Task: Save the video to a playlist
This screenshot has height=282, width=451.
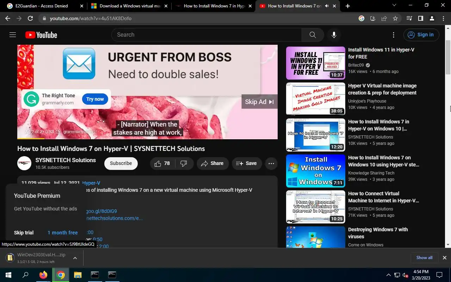Action: pyautogui.click(x=246, y=163)
